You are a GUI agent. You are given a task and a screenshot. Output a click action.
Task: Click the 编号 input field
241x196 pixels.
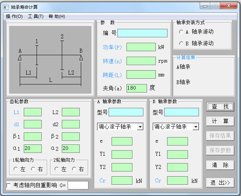[x=142, y=33]
